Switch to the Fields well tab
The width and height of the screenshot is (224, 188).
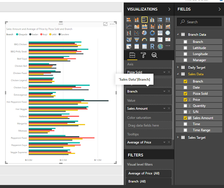pyautogui.click(x=132, y=55)
